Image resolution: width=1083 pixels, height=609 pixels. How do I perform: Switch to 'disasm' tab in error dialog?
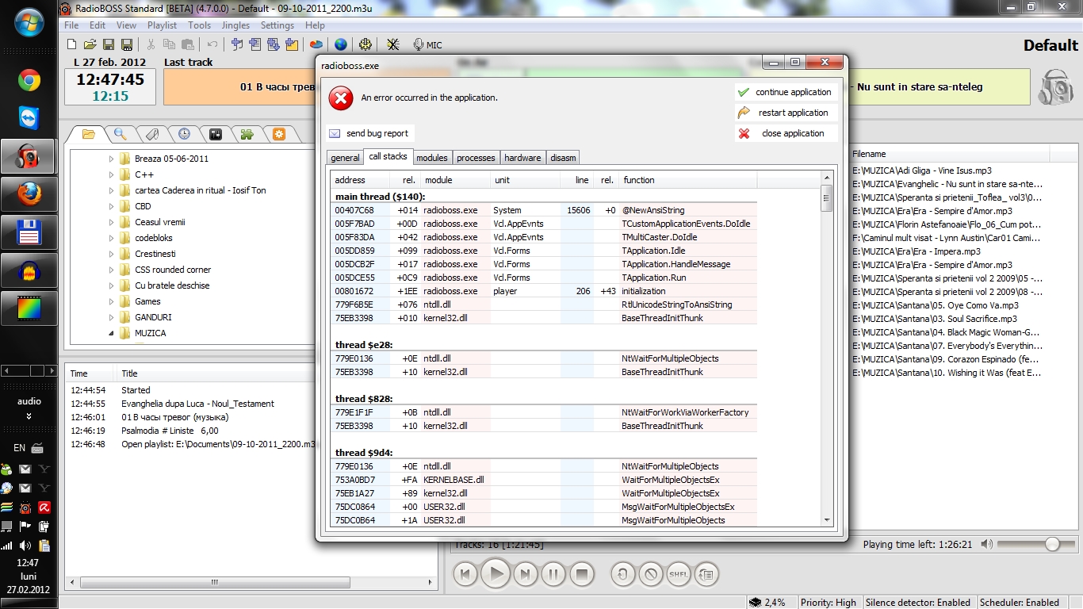point(563,158)
